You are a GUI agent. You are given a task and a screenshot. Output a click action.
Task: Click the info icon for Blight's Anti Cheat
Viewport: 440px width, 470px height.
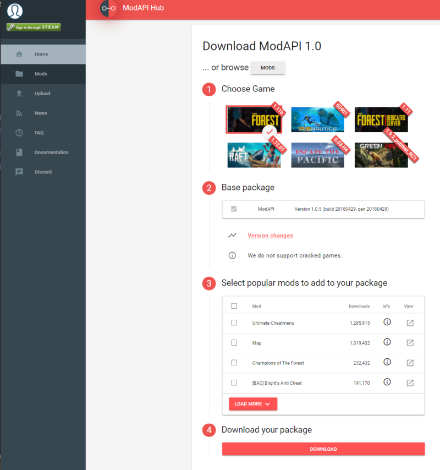(x=387, y=382)
